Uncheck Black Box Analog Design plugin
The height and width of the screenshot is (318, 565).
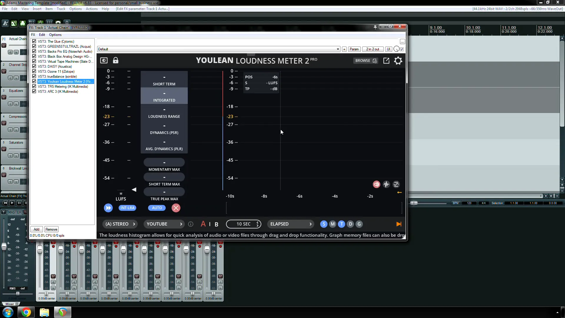(x=34, y=57)
